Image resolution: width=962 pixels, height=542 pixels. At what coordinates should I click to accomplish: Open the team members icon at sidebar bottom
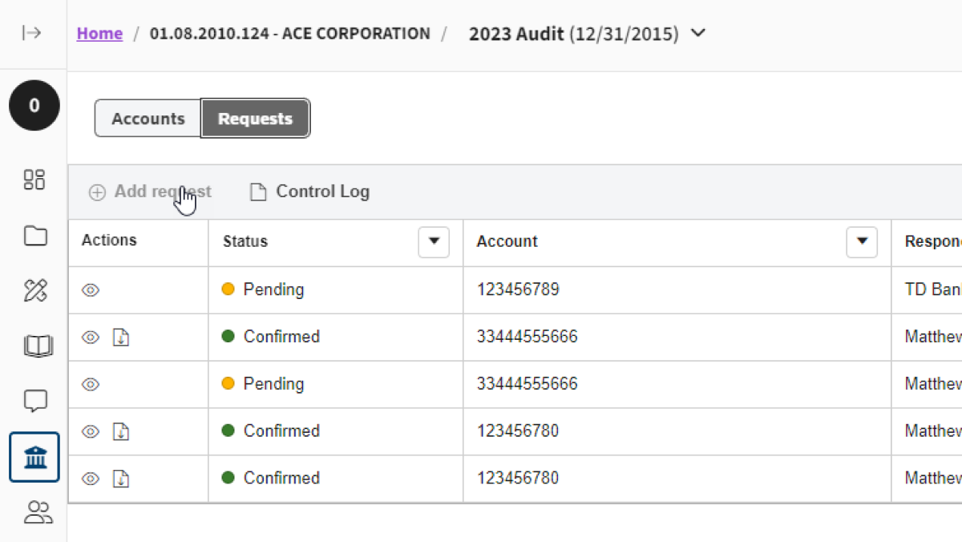(34, 512)
